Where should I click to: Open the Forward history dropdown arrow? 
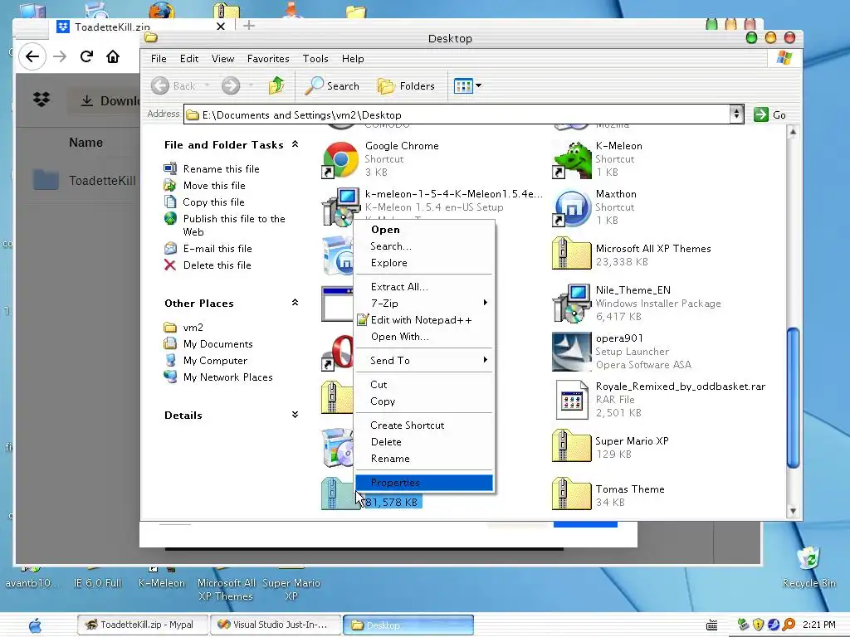251,85
